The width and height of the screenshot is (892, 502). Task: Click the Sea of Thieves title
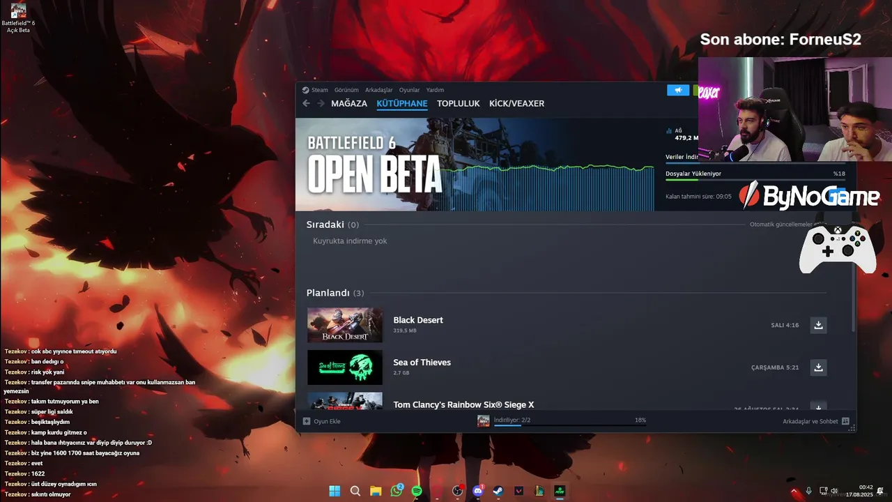click(x=422, y=363)
